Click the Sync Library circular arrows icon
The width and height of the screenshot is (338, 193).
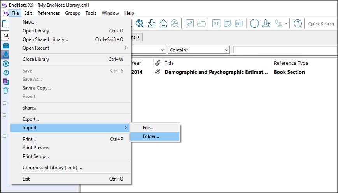point(254,23)
